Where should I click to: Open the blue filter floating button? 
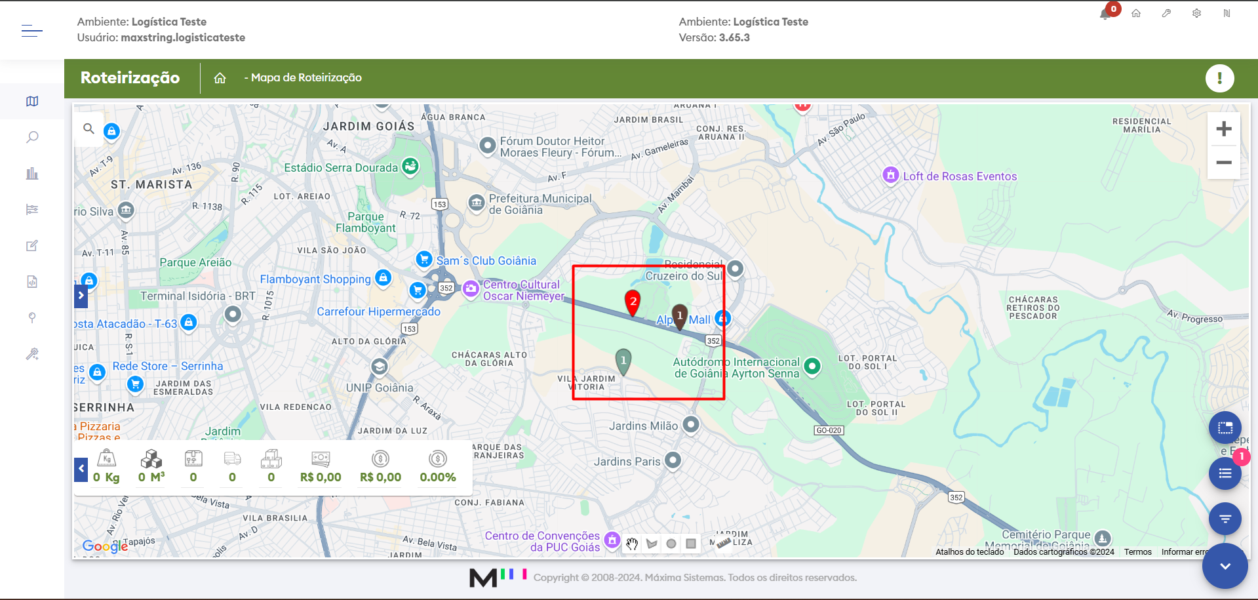tap(1225, 519)
